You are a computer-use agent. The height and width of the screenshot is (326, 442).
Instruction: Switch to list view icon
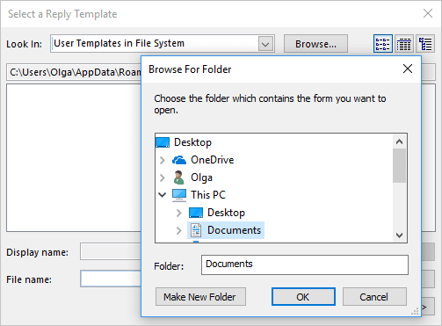click(x=404, y=44)
